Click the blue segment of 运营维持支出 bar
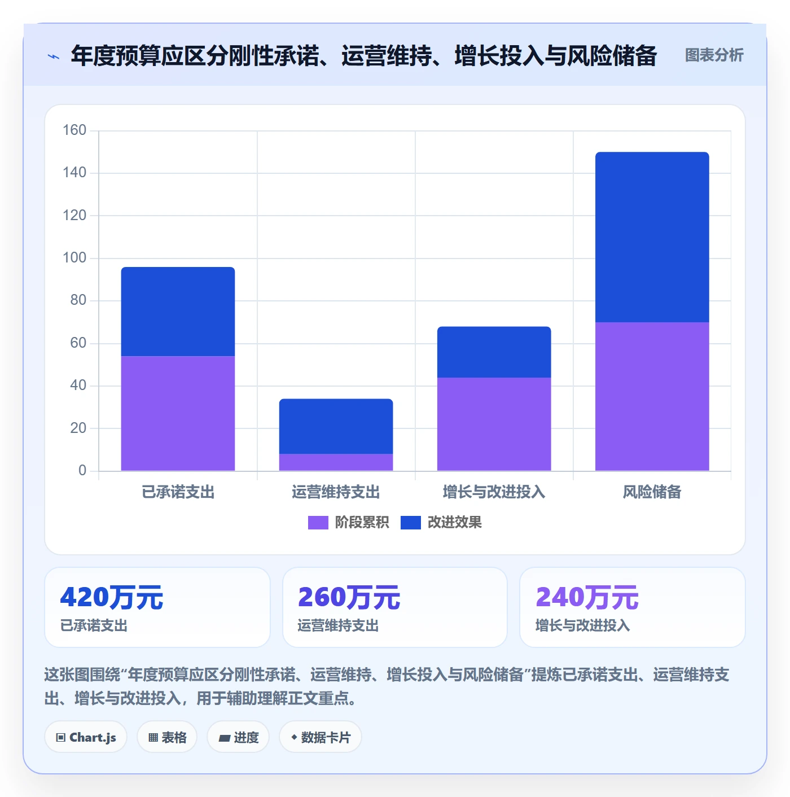This screenshot has width=790, height=797. (336, 426)
